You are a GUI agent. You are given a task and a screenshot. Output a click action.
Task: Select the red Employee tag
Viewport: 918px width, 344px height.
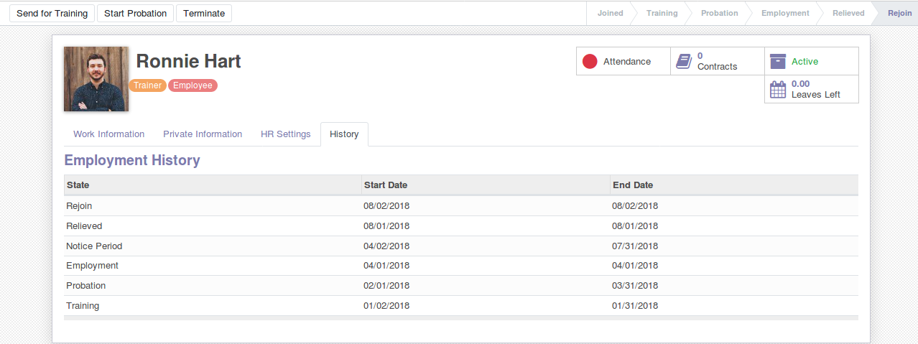tap(193, 85)
